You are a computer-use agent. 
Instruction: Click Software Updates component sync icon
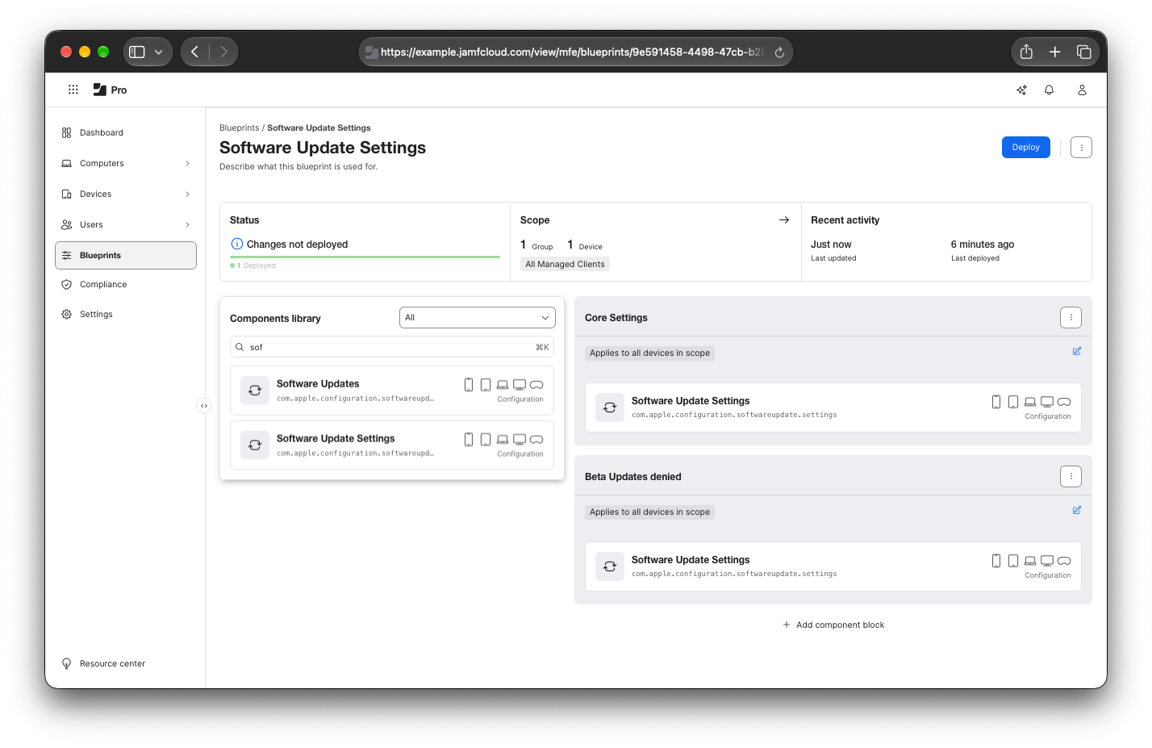255,391
